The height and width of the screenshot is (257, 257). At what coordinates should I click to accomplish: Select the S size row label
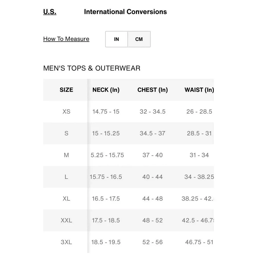point(66,133)
